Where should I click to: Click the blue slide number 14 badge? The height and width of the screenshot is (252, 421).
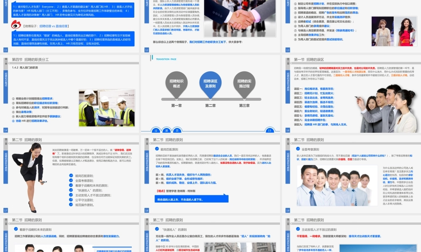click(x=5, y=130)
